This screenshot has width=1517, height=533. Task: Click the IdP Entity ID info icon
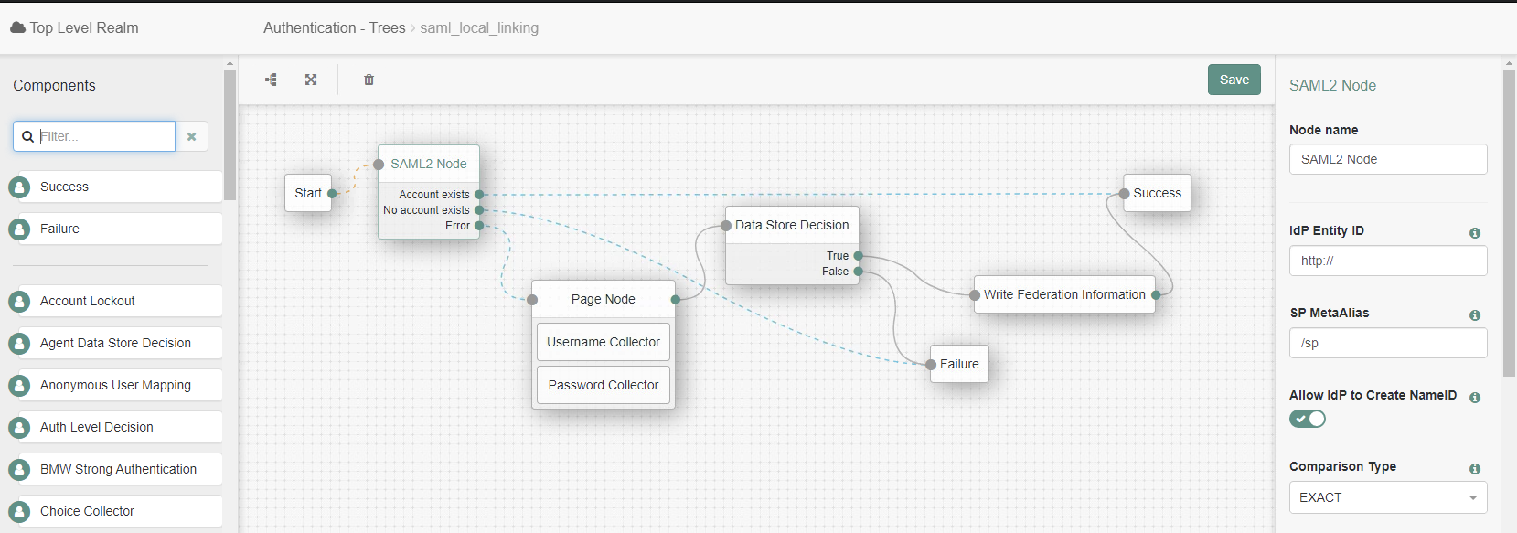click(x=1474, y=233)
